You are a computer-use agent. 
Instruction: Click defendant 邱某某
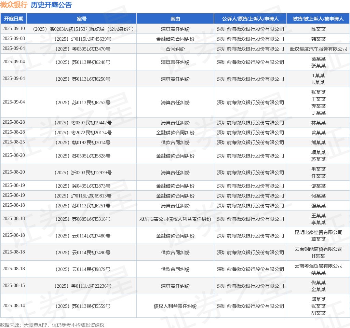click(319, 299)
